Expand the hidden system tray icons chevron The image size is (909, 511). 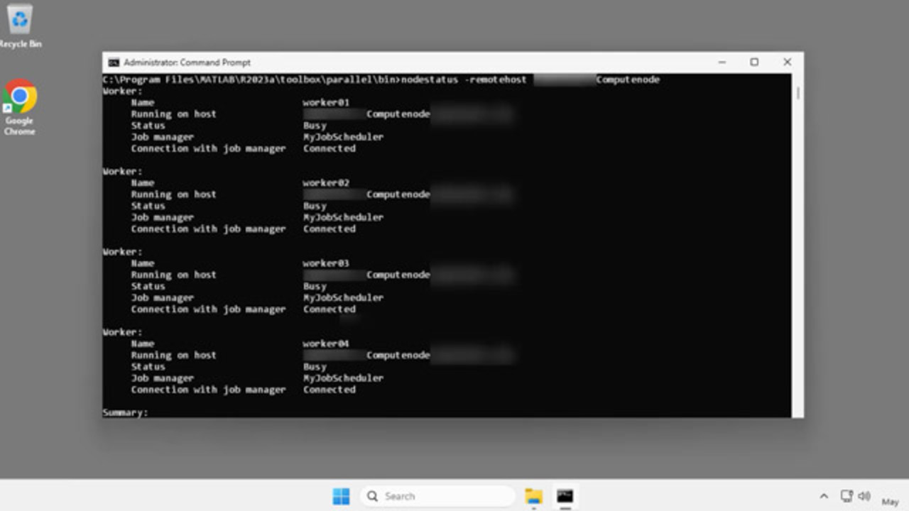[824, 497]
